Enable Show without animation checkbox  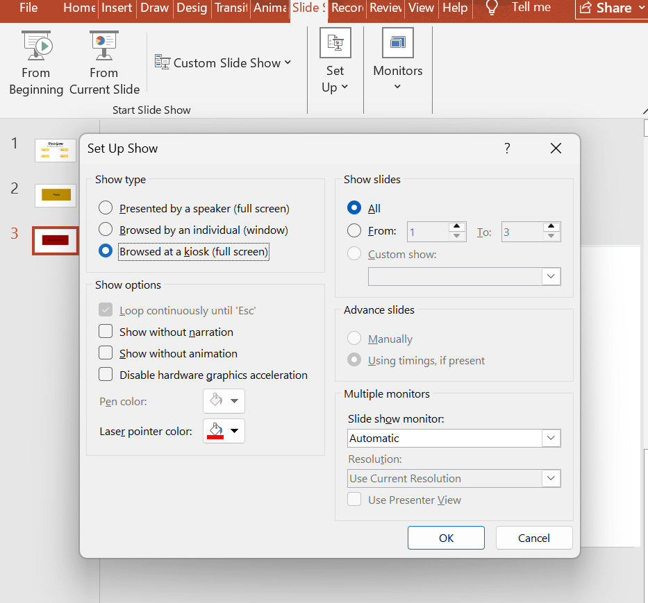pyautogui.click(x=106, y=354)
